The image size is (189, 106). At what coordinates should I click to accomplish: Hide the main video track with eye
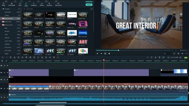pyautogui.click(x=7, y=88)
